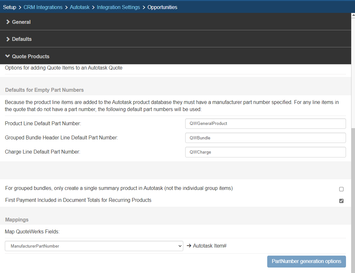Image resolution: width=355 pixels, height=273 pixels.
Task: Uncheck First Payment Included in Document Totals
Action: (x=341, y=201)
